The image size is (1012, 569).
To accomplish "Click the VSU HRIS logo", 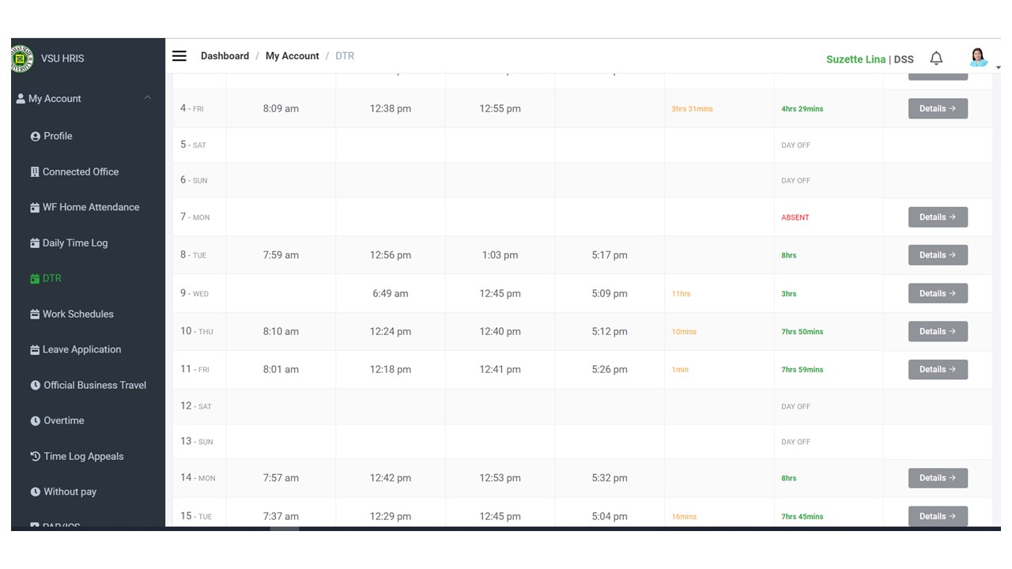I will 22,58.
